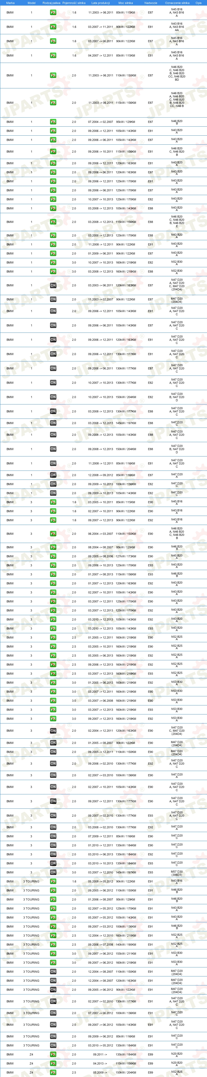Viewport: 207px width, 1077px height.
Task: Select date text 09.2006 -> 02.2010
Action: pos(101,764)
